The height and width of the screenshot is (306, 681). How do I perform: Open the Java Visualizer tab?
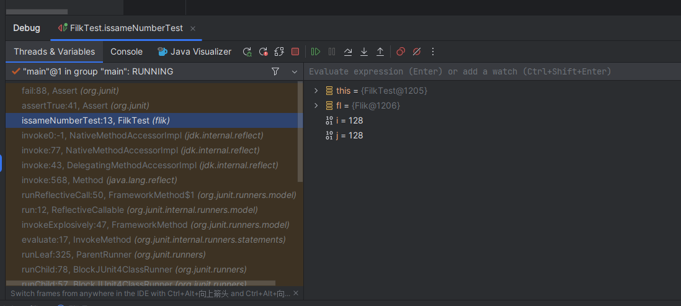click(194, 52)
